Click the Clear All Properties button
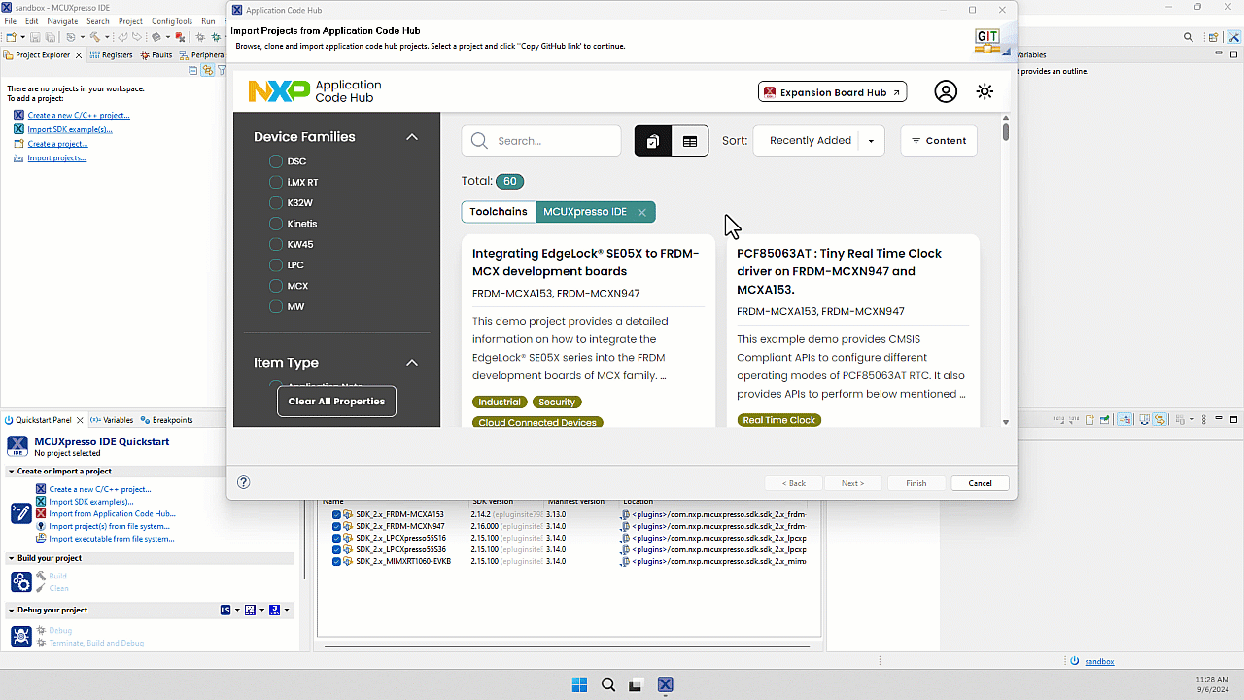Viewport: 1244px width, 700px height. pos(336,401)
